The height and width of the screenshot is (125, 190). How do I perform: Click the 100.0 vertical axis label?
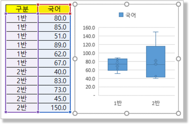click(x=89, y=53)
